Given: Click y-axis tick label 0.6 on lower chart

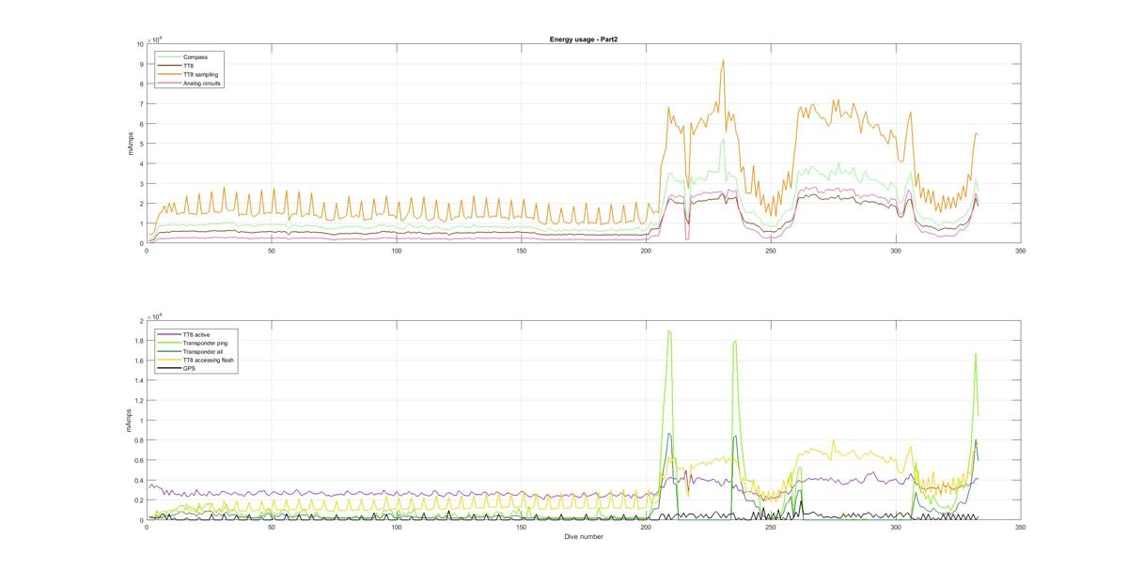Looking at the screenshot, I should pyautogui.click(x=139, y=461).
